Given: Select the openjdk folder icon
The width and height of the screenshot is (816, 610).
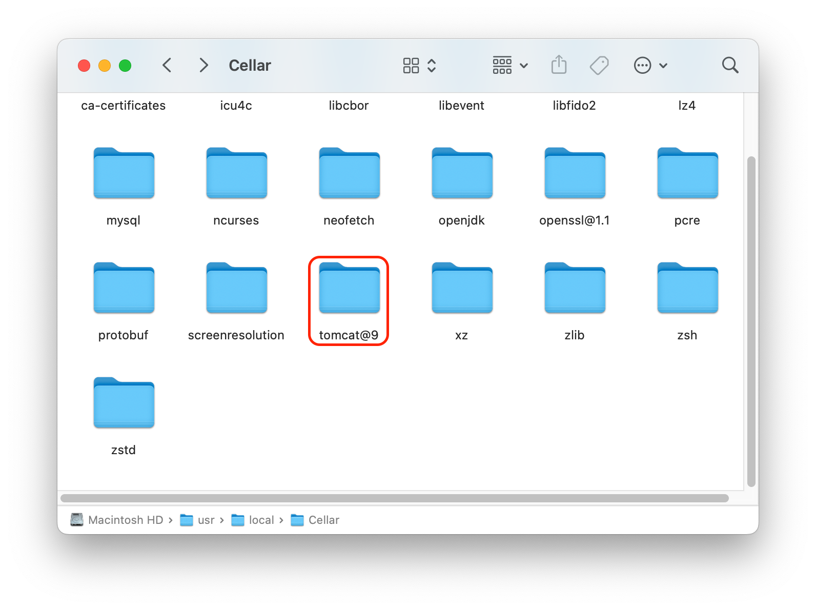Looking at the screenshot, I should tap(462, 173).
